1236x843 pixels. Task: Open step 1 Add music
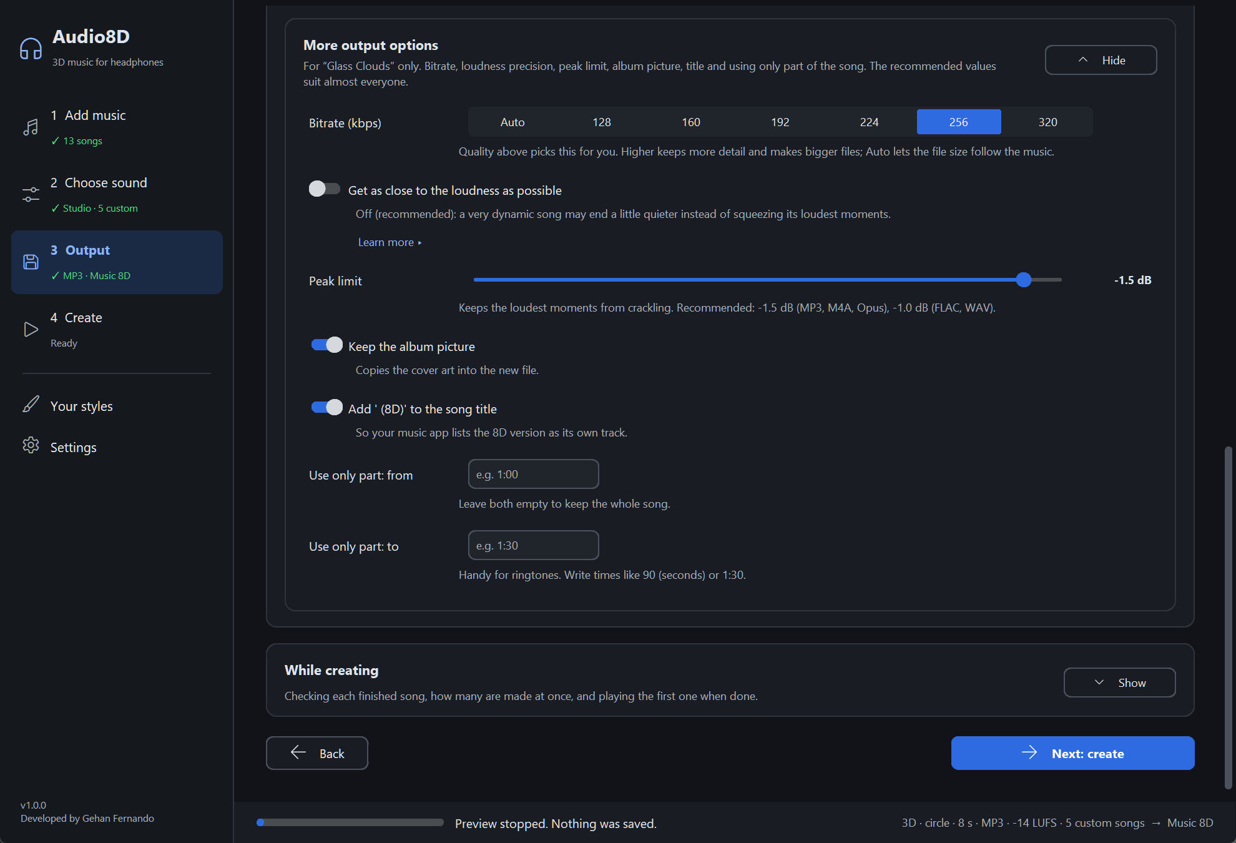click(x=117, y=127)
